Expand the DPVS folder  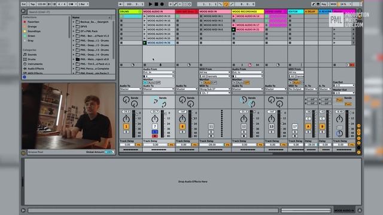(74, 26)
